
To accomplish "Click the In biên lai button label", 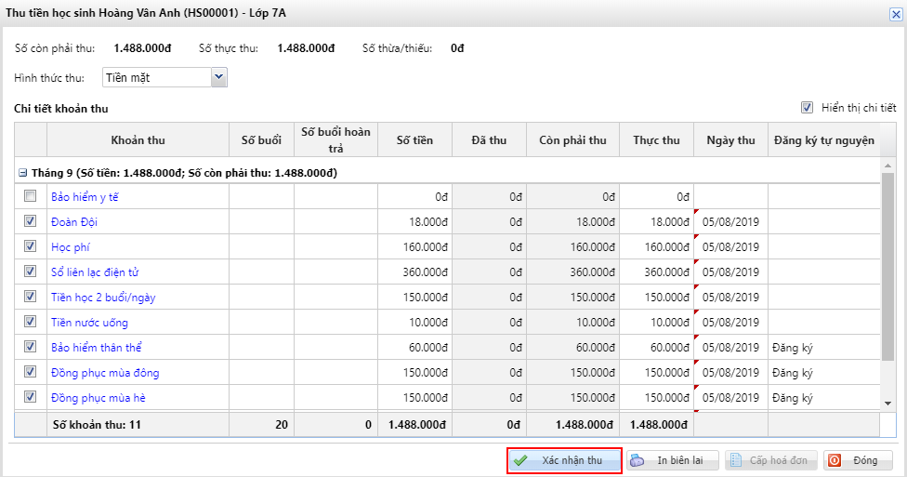I will [x=680, y=461].
